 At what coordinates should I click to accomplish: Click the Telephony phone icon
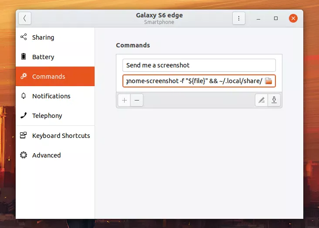tap(24, 115)
